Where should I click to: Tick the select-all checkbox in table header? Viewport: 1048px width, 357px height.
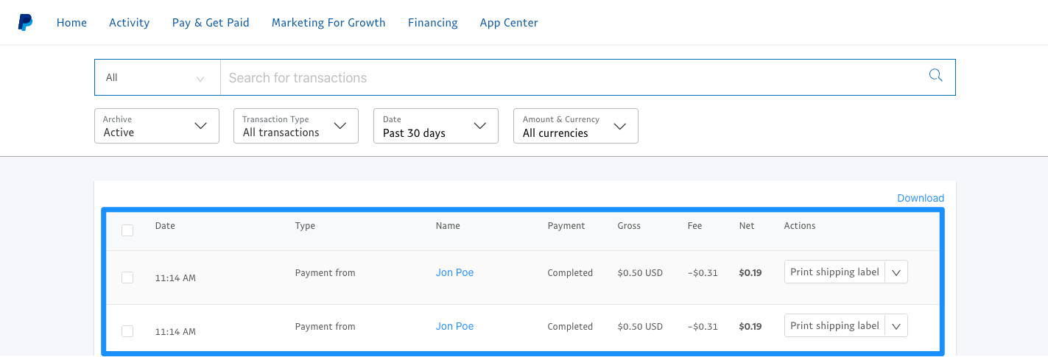(x=127, y=230)
